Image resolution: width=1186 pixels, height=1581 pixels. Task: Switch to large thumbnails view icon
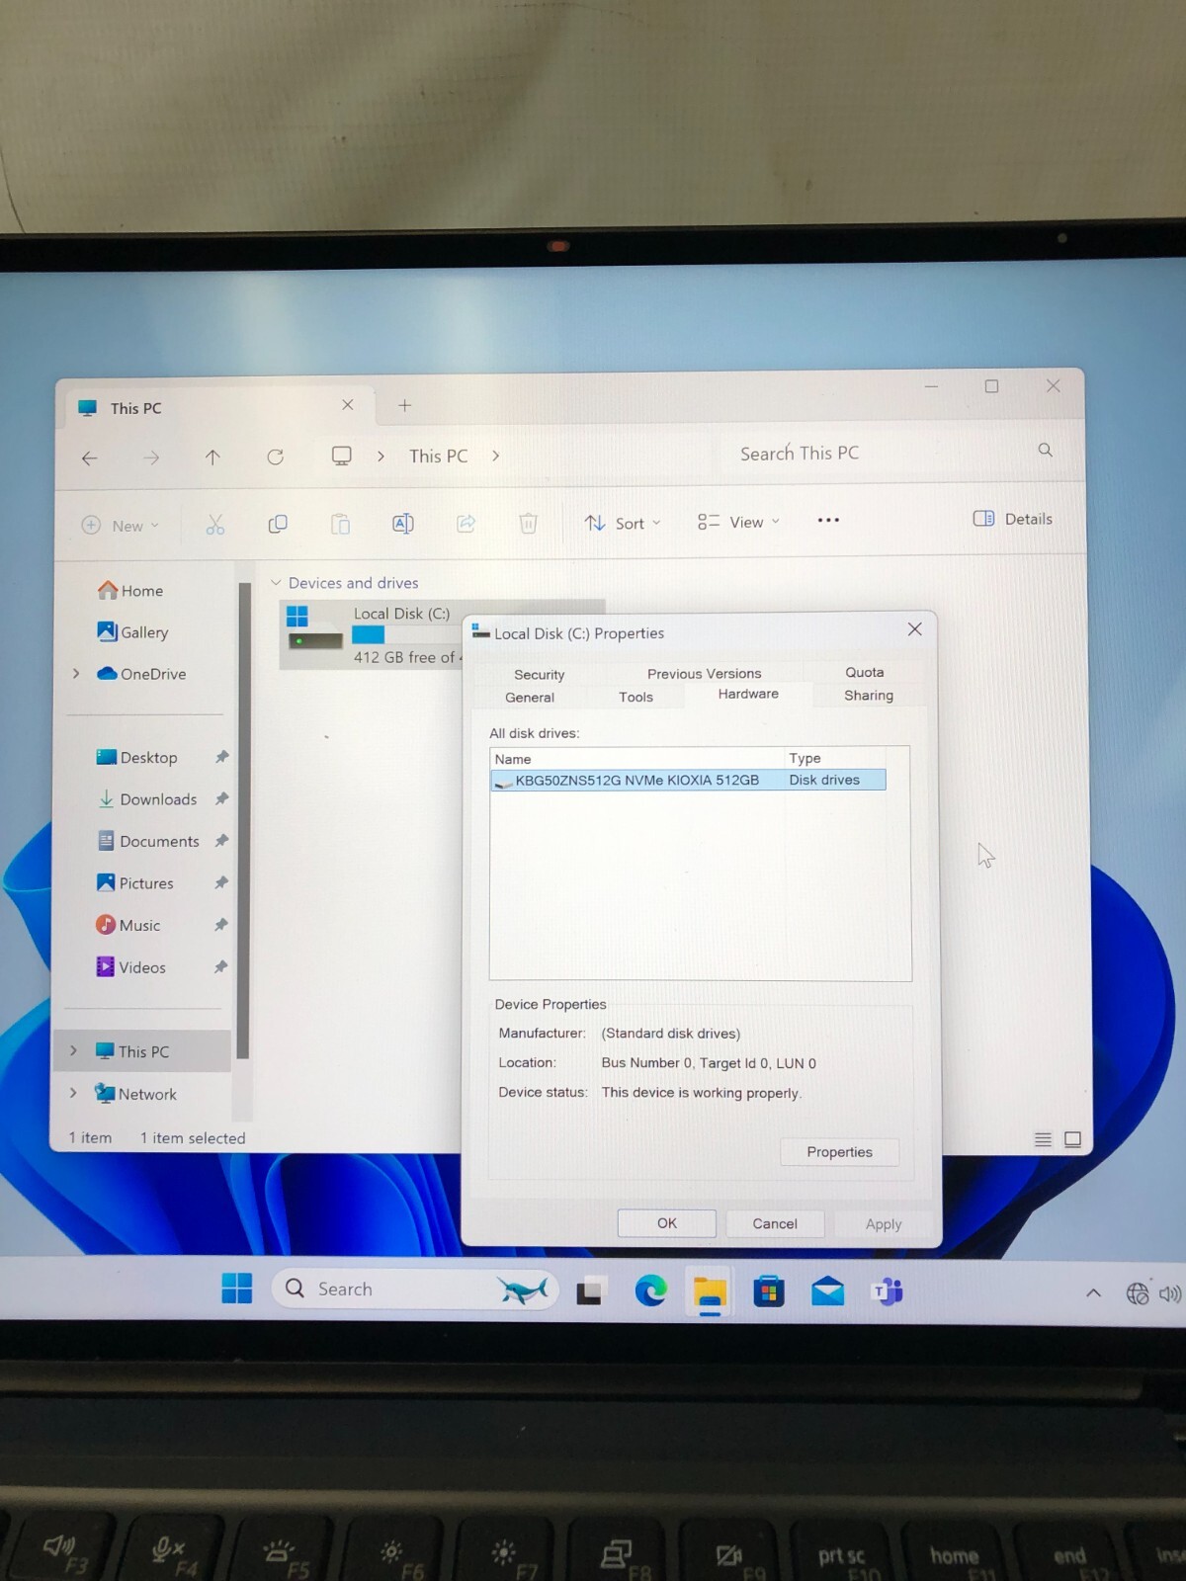(x=1072, y=1139)
